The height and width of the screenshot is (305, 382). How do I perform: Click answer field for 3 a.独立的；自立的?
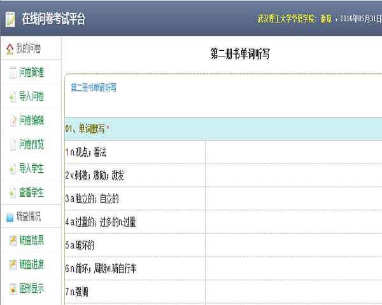click(293, 198)
